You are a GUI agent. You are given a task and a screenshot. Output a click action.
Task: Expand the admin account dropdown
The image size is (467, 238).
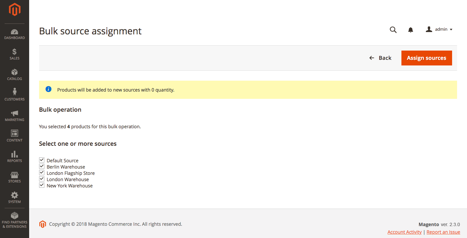439,29
